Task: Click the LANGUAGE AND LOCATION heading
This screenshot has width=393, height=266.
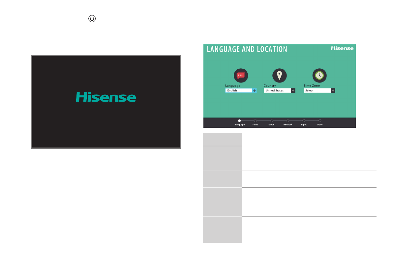Action: coord(247,49)
